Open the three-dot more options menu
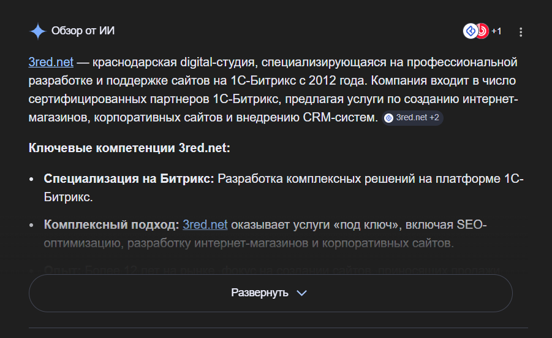Screen dimensions: 552x338 point(521,32)
